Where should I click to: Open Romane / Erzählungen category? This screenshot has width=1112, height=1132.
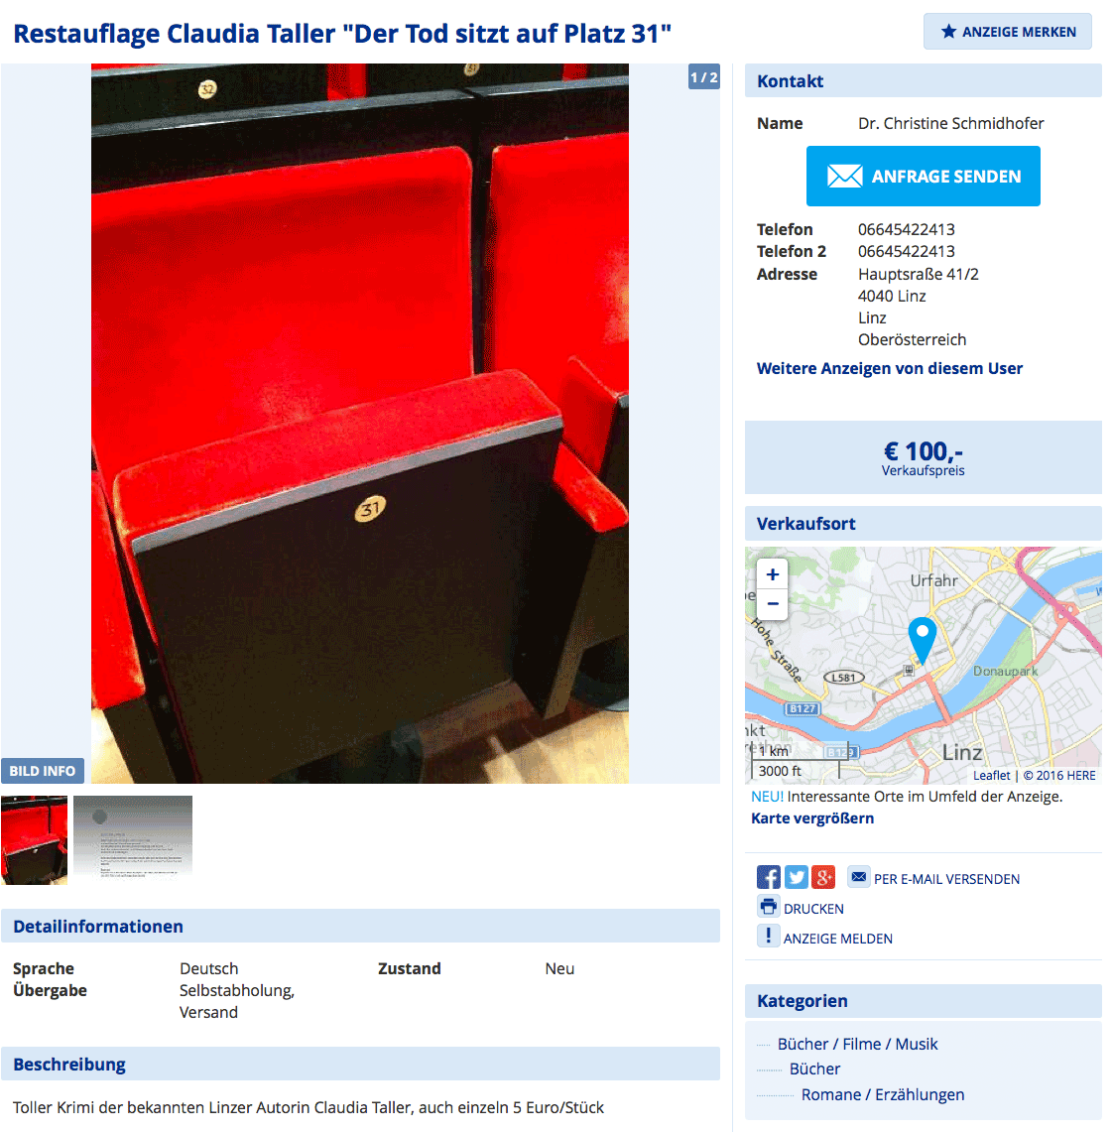(883, 1094)
